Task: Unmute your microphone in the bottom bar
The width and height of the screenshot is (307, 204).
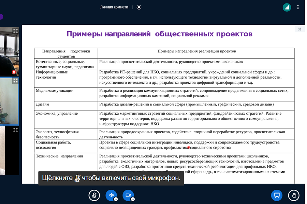Action: tap(94, 195)
